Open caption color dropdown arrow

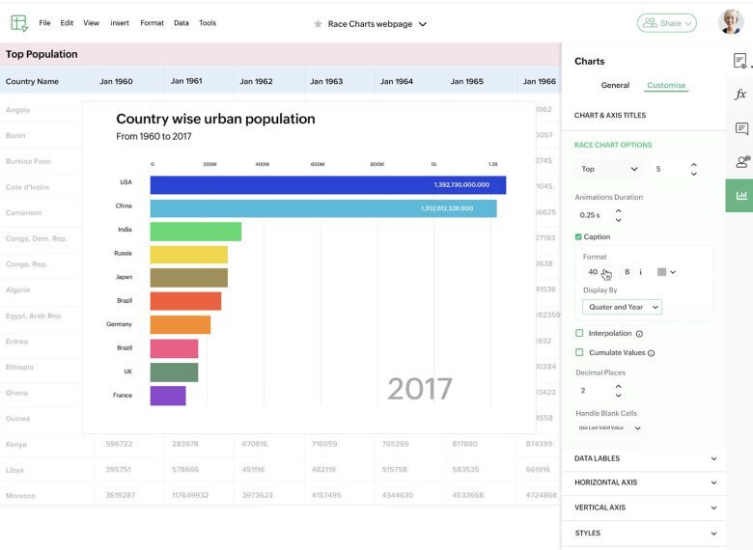click(x=673, y=272)
